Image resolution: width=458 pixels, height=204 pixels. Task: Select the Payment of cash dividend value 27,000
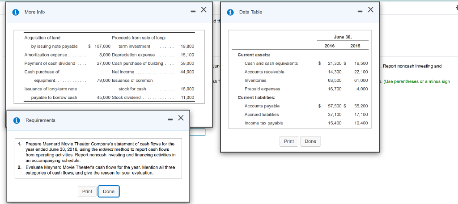104,64
